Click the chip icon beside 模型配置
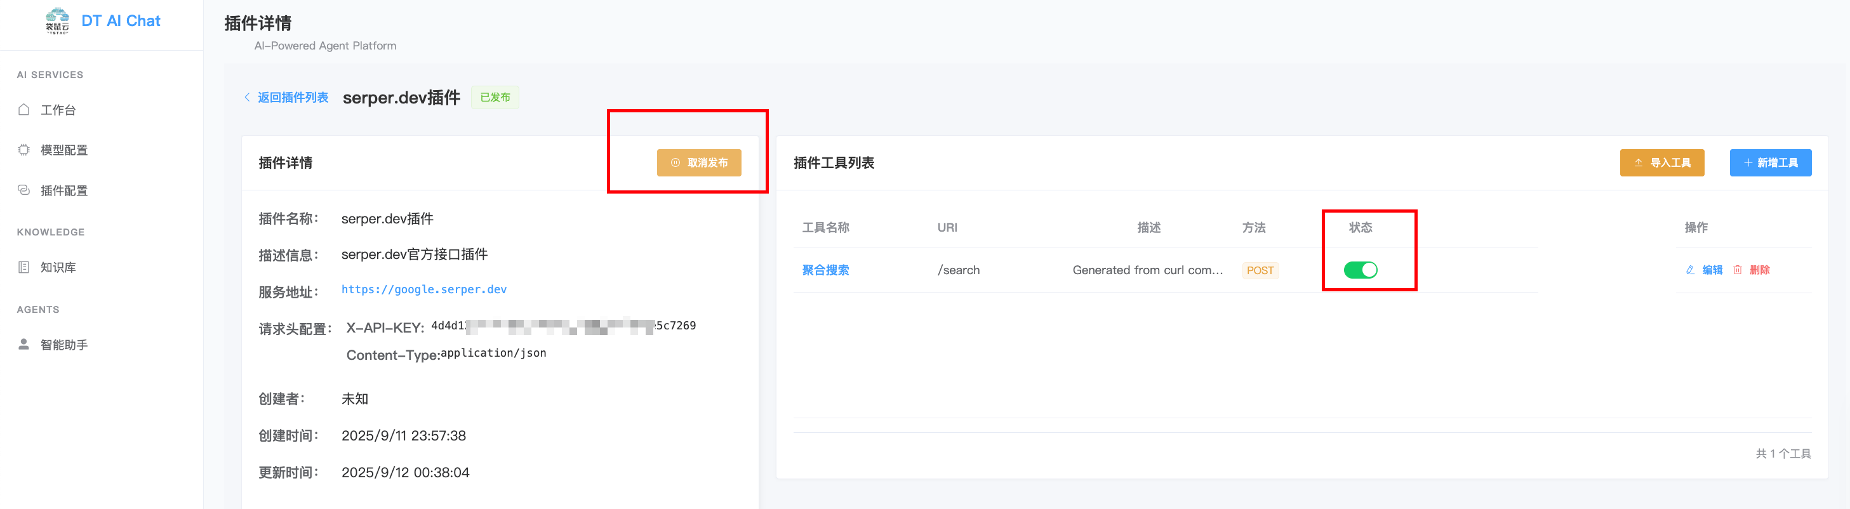The image size is (1850, 509). (x=23, y=149)
